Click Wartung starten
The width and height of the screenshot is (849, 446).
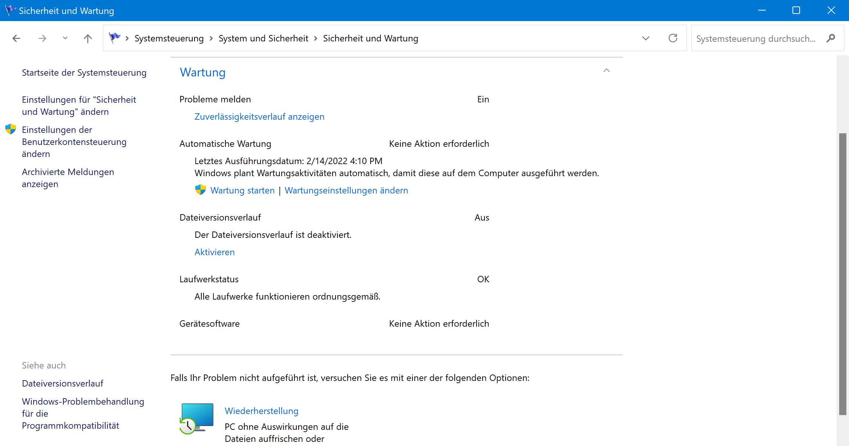tap(242, 190)
